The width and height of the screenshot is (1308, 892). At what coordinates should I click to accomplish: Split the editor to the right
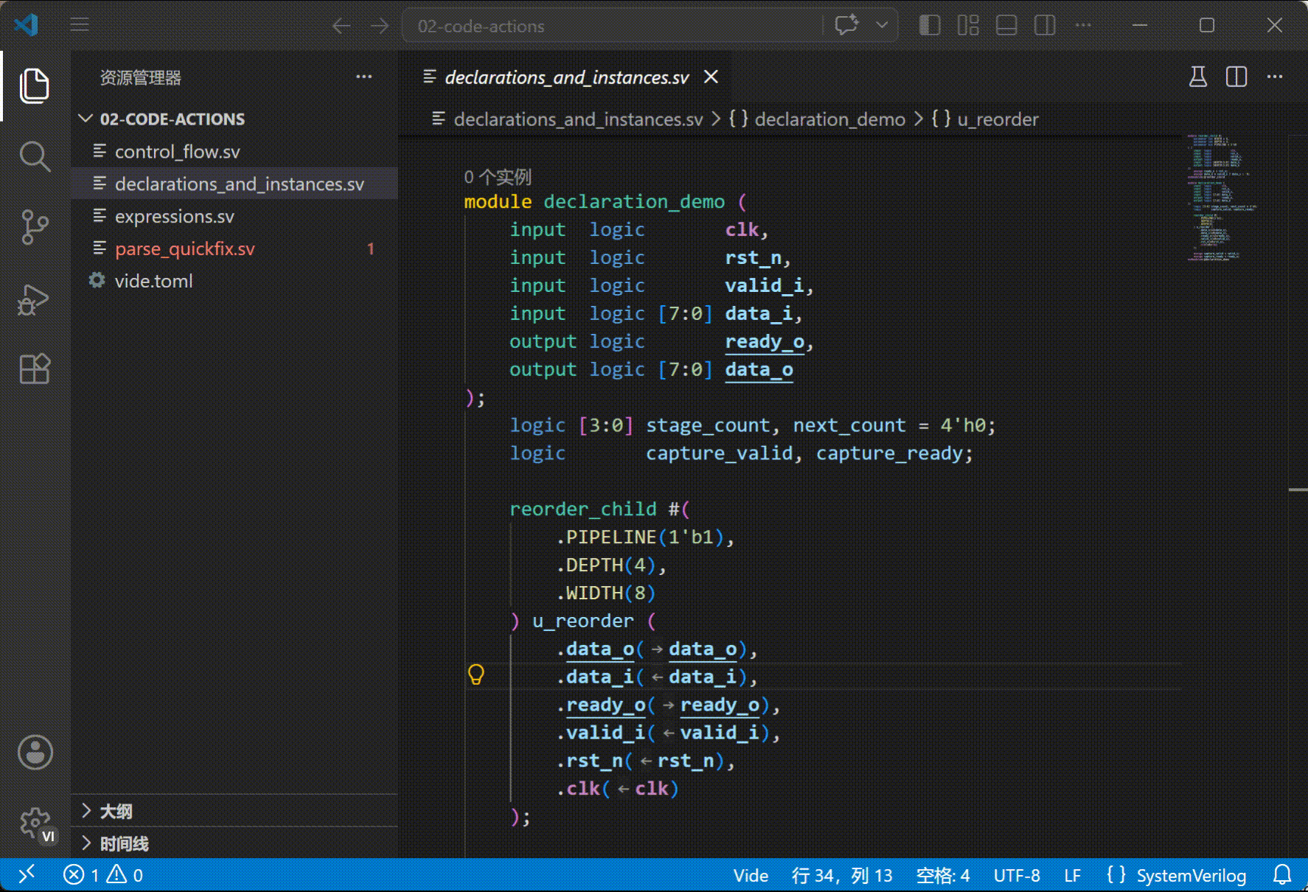pos(1236,77)
